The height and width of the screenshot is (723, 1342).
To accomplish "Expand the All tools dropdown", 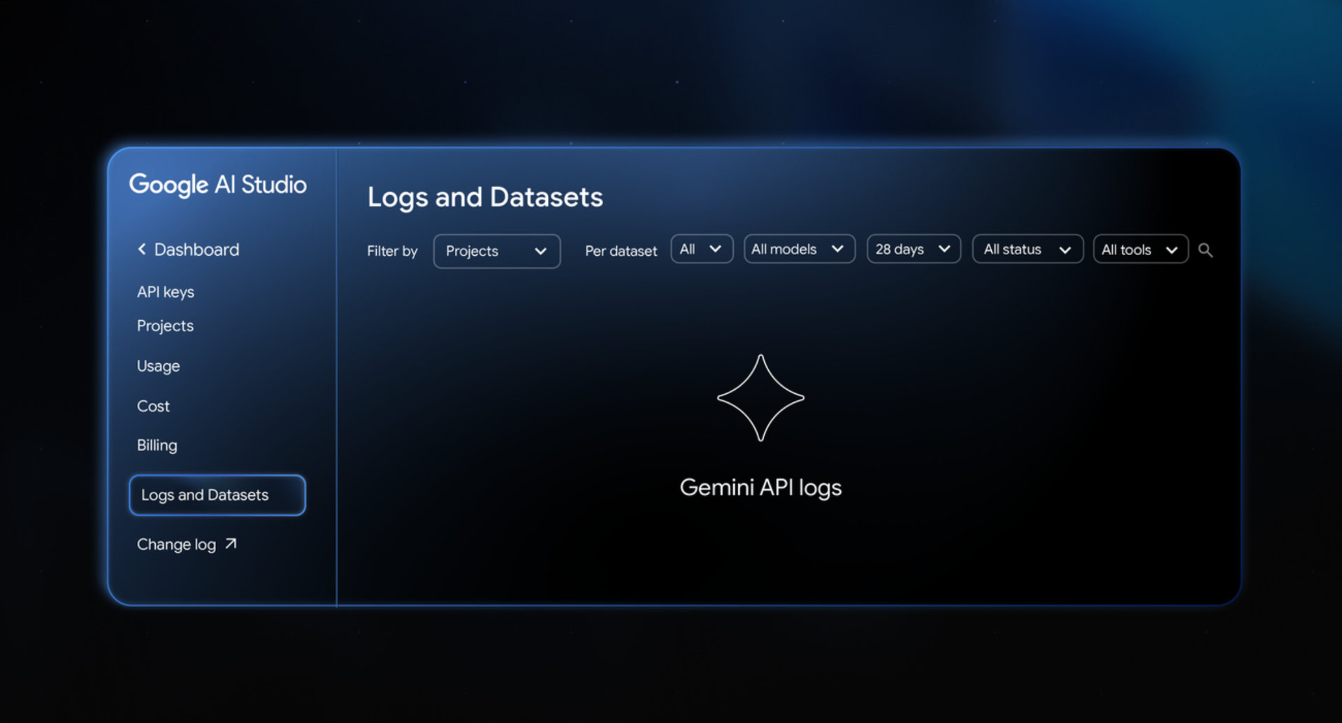I will 1141,249.
